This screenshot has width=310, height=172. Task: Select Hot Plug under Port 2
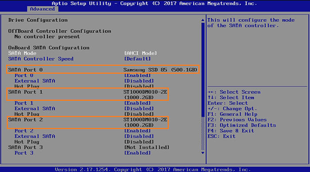pos(27,142)
